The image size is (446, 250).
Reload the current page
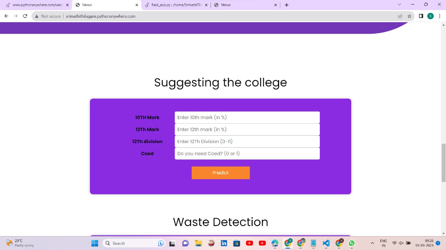[x=25, y=16]
